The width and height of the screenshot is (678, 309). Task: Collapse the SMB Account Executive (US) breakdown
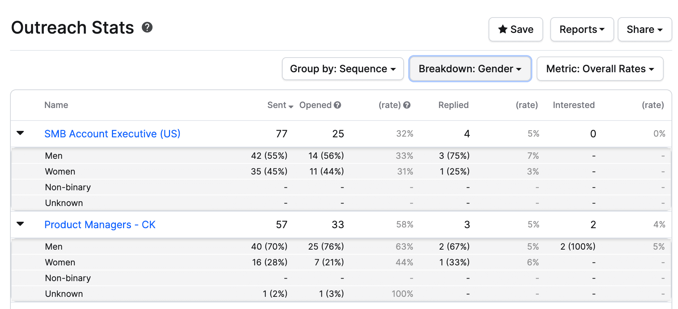20,133
